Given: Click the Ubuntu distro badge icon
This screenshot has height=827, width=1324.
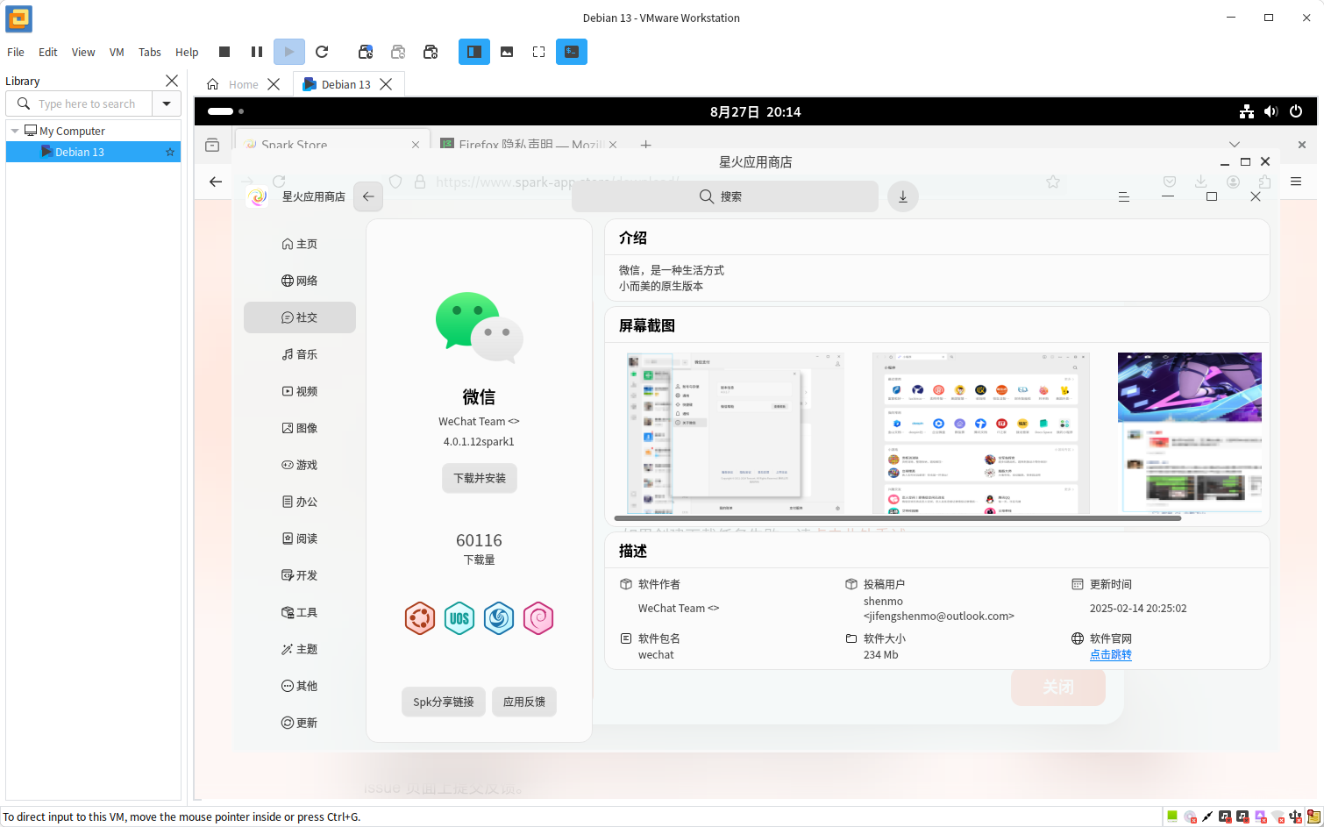Looking at the screenshot, I should pos(420,618).
